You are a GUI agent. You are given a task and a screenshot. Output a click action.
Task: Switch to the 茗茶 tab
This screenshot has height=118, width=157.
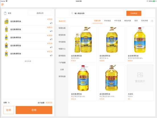[136, 21]
